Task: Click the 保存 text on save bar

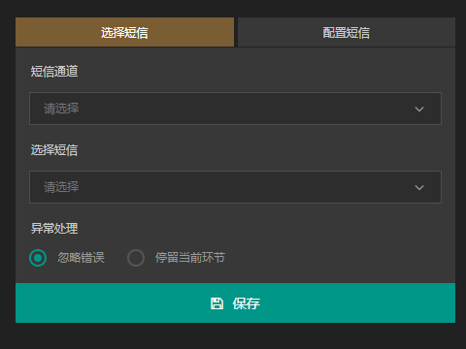Action: [246, 303]
